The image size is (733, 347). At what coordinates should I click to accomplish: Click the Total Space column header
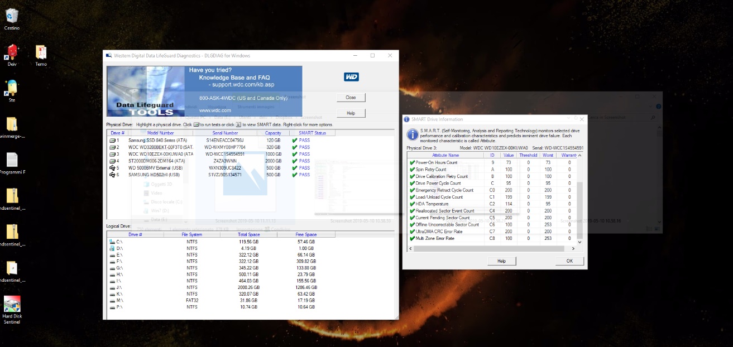tap(248, 235)
